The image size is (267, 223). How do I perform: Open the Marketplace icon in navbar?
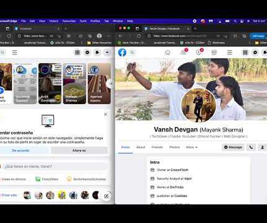[214, 53]
